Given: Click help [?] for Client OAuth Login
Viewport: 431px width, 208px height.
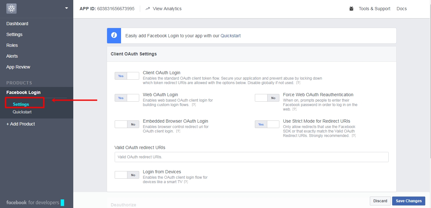Looking at the screenshot, I should [298, 83].
